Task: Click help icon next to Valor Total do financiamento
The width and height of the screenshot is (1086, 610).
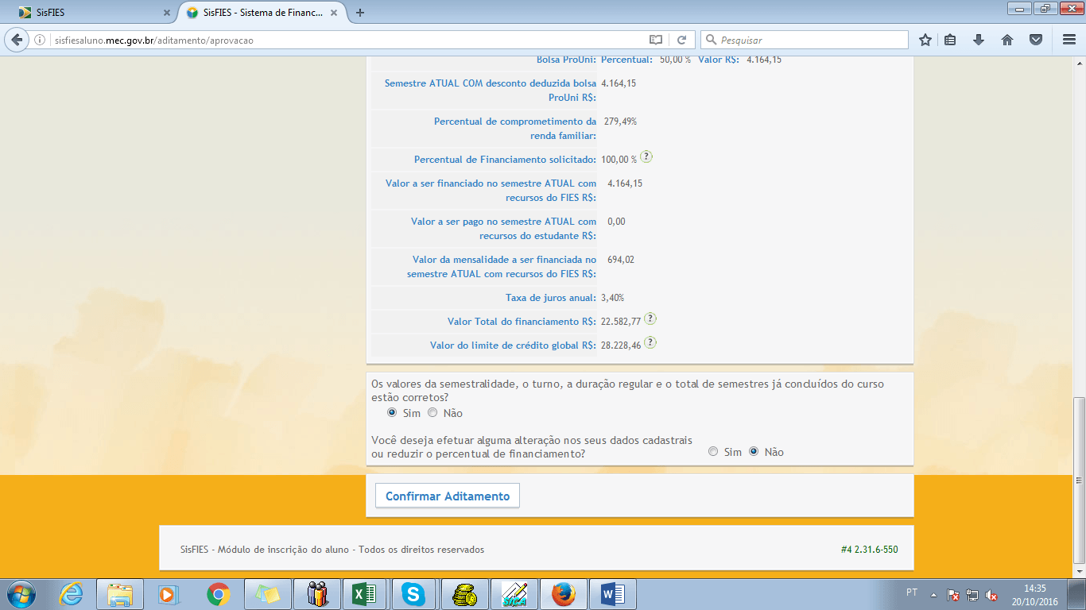Action: point(650,319)
